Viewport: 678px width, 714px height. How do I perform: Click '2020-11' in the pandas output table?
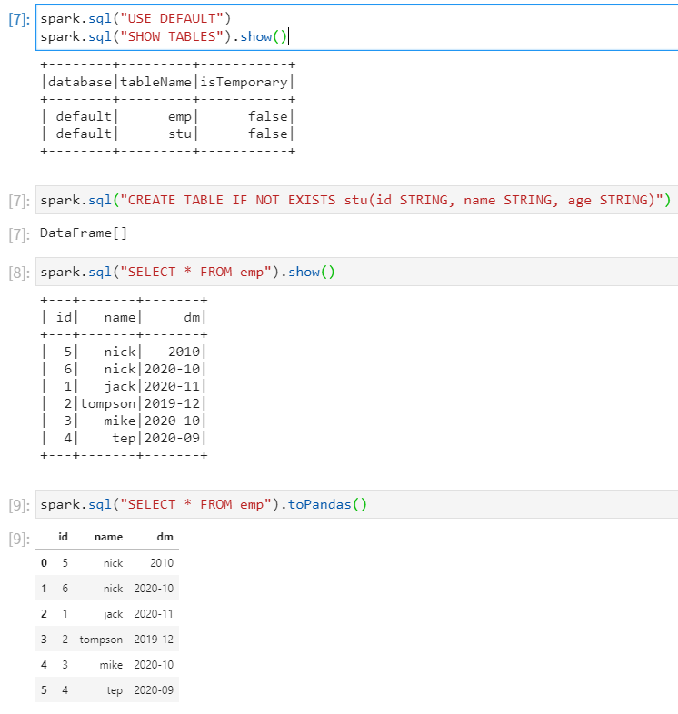pos(154,614)
